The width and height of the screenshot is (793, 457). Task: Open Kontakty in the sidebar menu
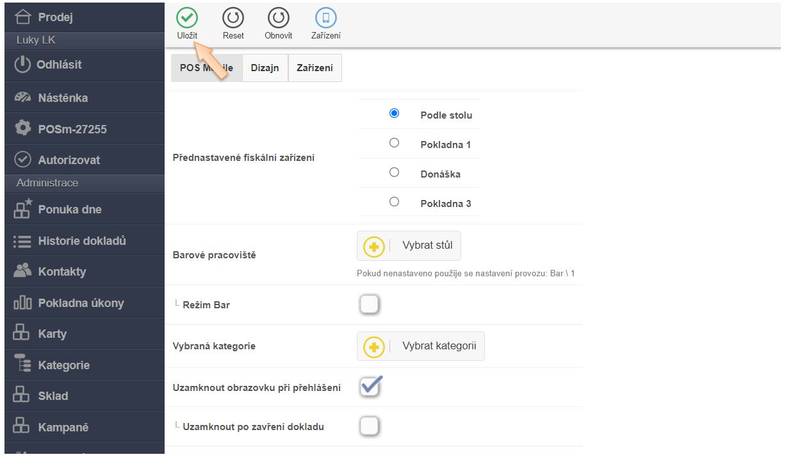(61, 272)
